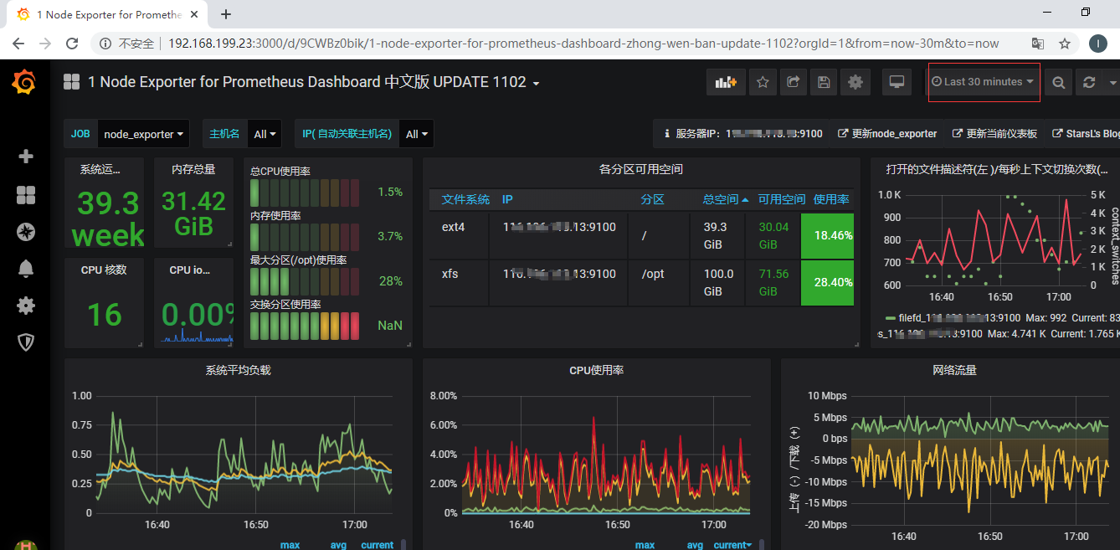Viewport: 1120px width, 550px height.
Task: Sort table by 文件系统 column header
Action: click(x=465, y=199)
